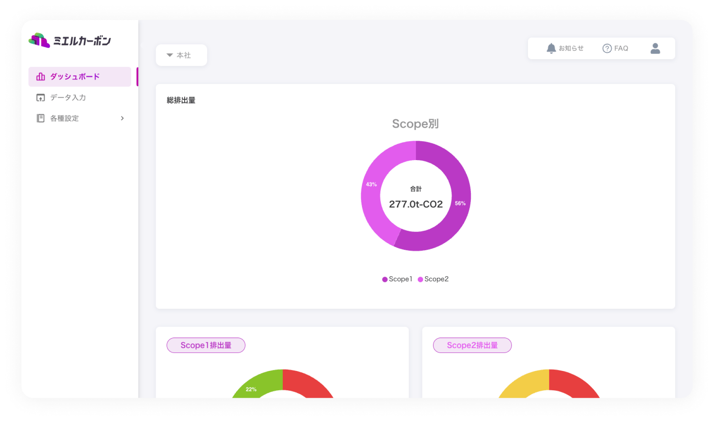Open the user profile icon
This screenshot has width=714, height=421.
[655, 48]
